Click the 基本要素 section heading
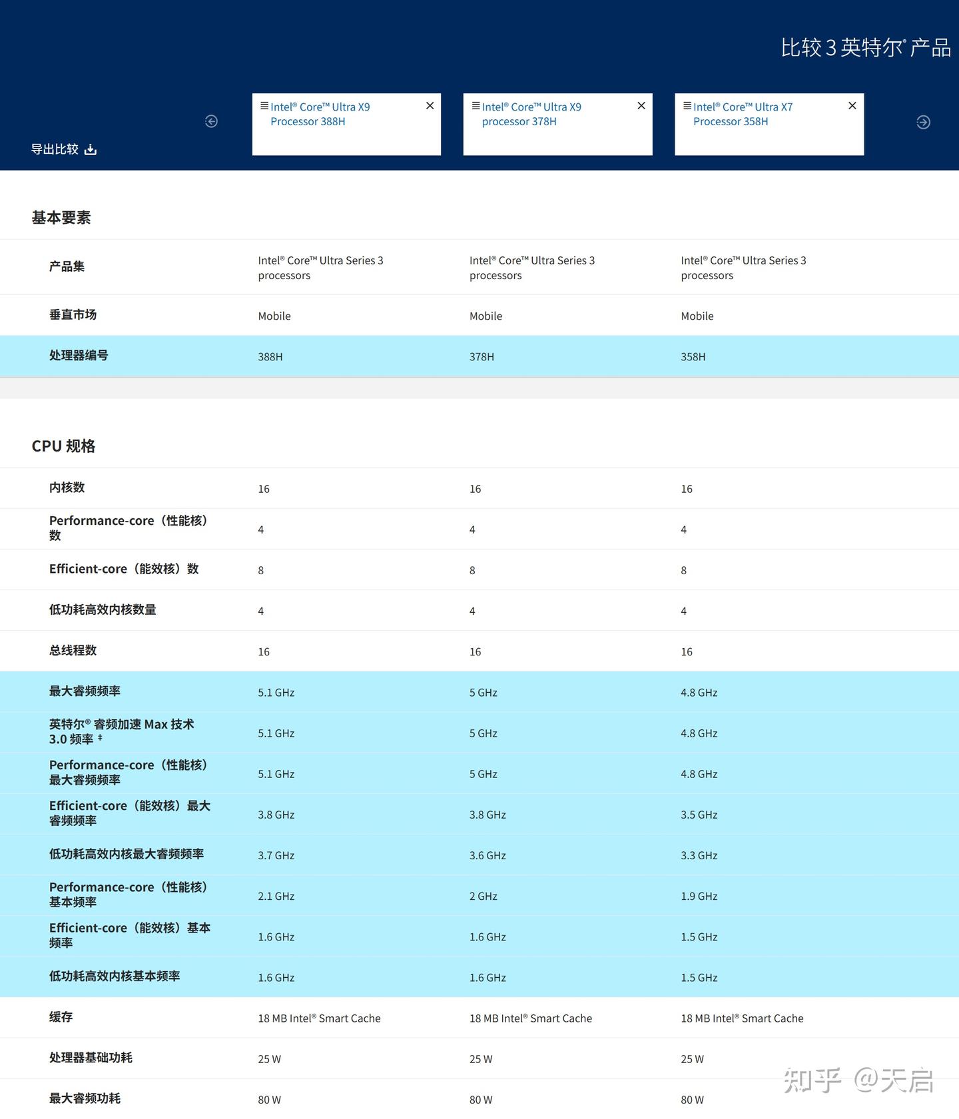 click(61, 218)
